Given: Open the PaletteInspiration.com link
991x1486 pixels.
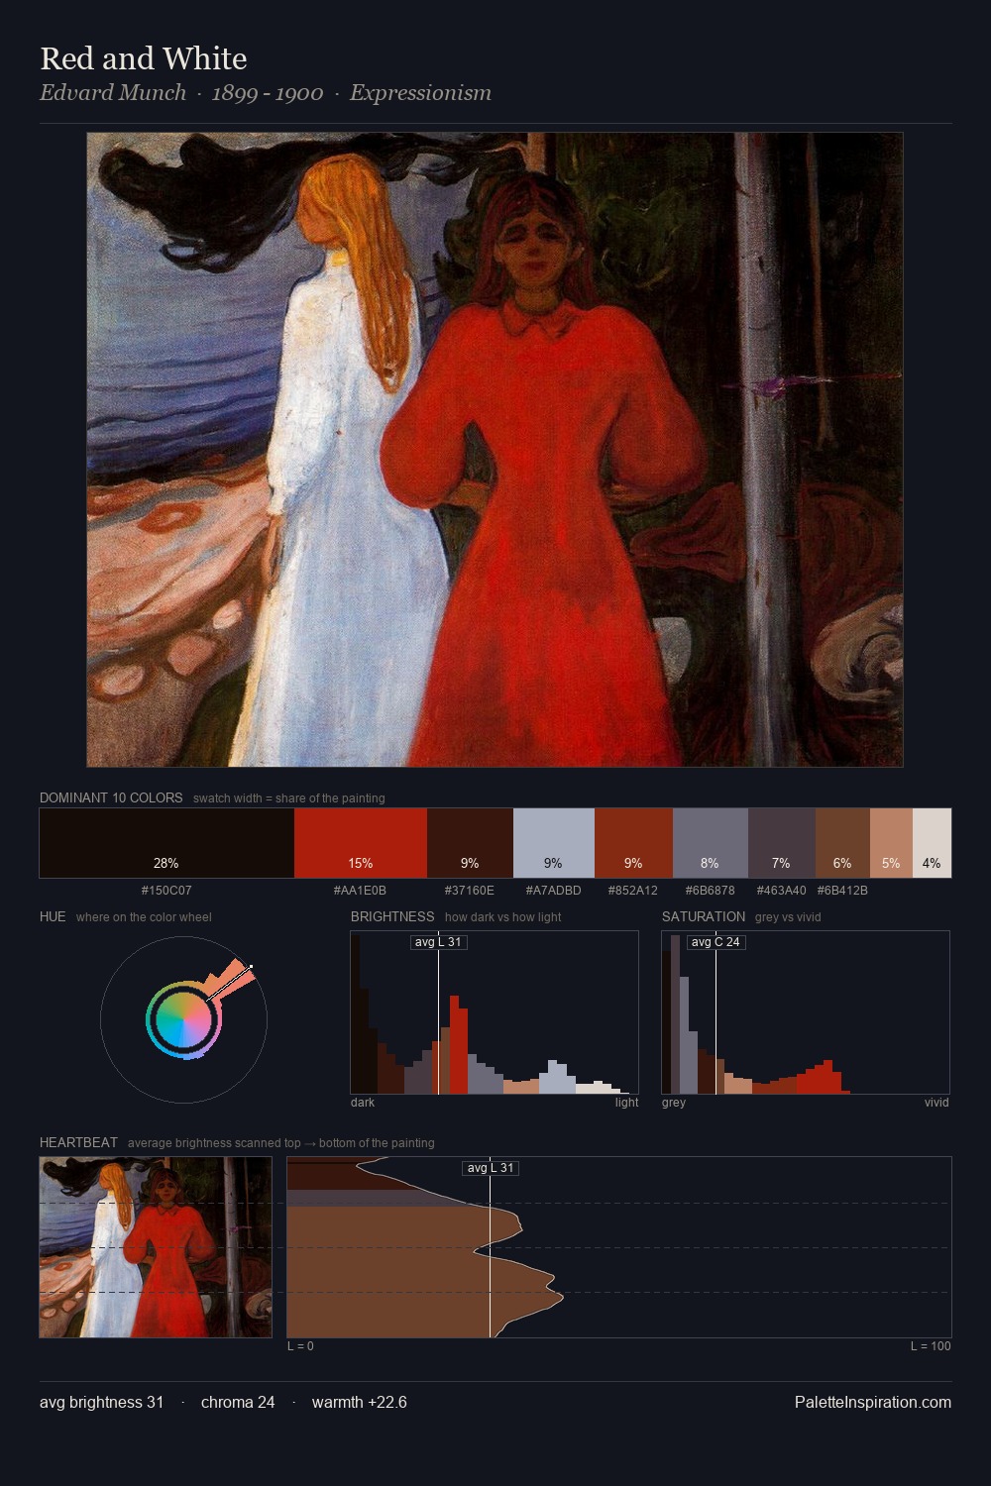Looking at the screenshot, I should (873, 1403).
